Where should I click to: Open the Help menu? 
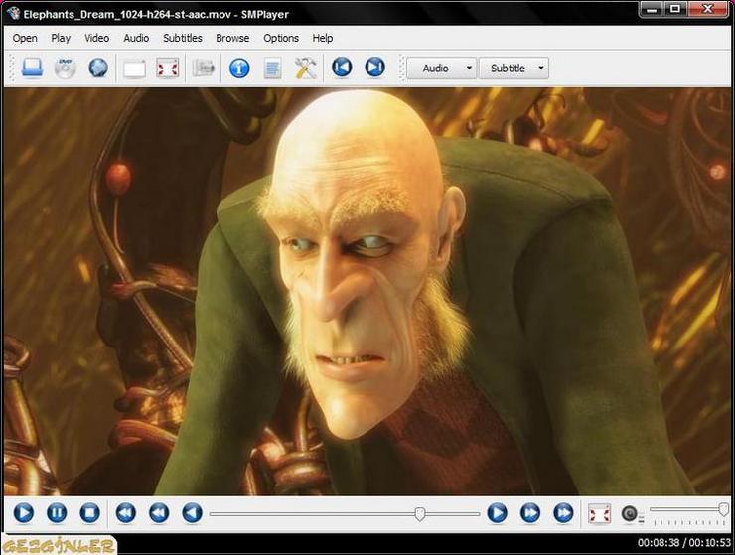click(x=323, y=38)
